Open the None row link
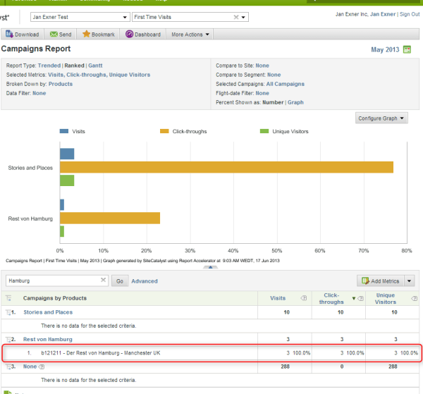 [x=30, y=367]
